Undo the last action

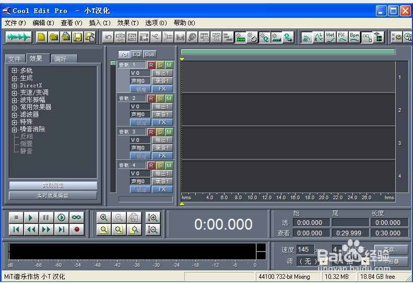[108, 37]
